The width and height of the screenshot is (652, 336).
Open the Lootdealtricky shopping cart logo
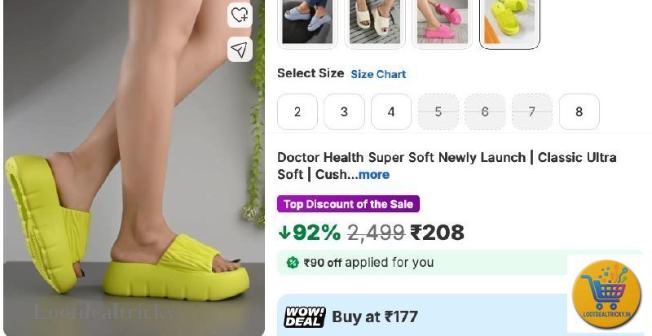click(606, 294)
